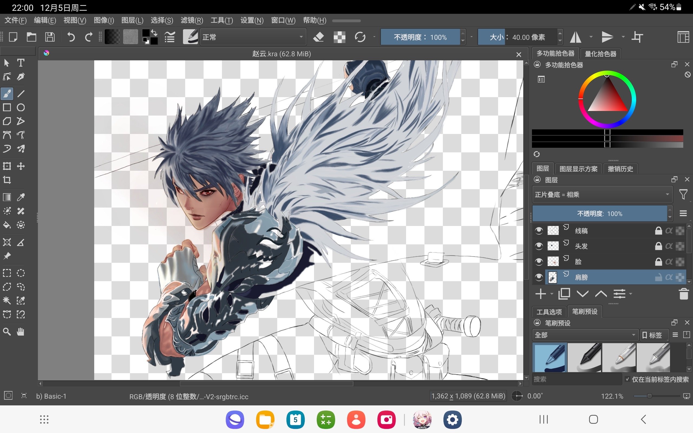This screenshot has width=693, height=433.
Task: Adjust the layer 不透明度 100% slider
Action: click(x=600, y=213)
